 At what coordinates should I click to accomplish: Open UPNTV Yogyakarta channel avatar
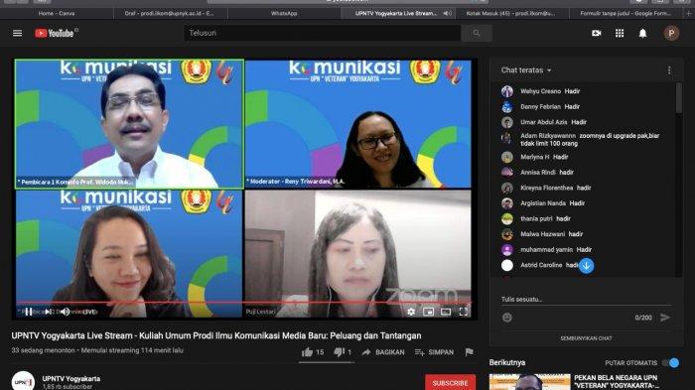click(x=23, y=381)
